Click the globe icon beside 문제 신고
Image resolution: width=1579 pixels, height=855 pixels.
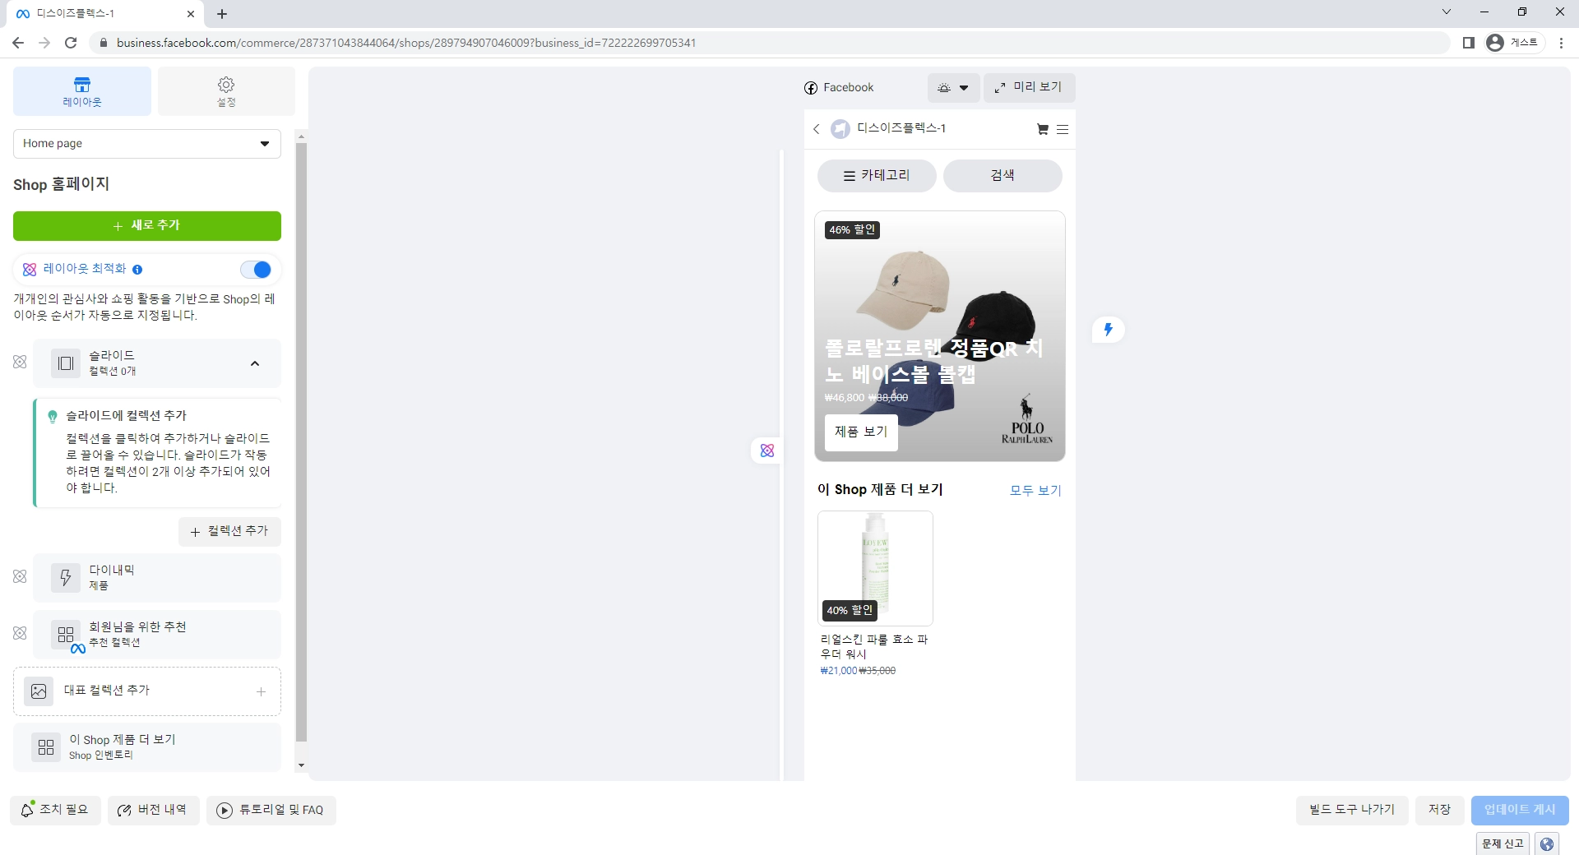1547,844
